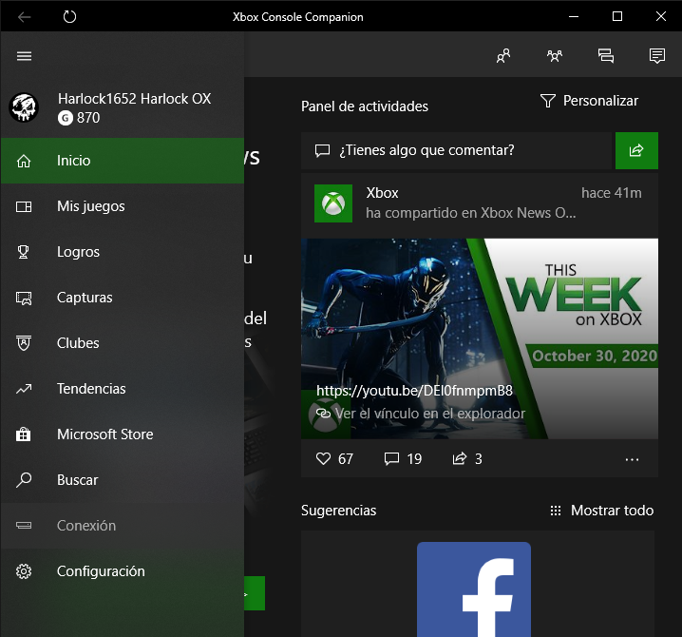Collapse the hamburger navigation menu
Screen dimensions: 682x637
[24, 56]
